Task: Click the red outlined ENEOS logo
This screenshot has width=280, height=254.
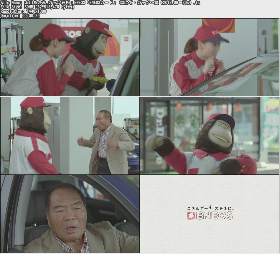Action: [x=210, y=215]
